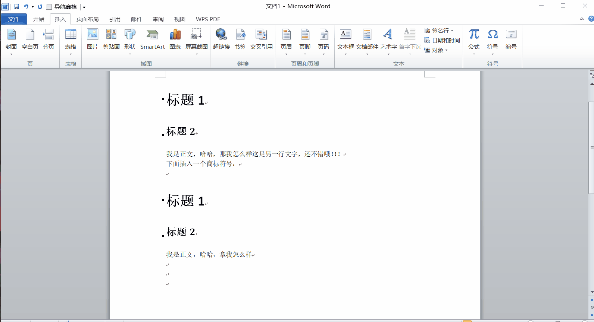Collapse the ribbon with the caret button
Screen dimensions: 594x322
(582, 19)
